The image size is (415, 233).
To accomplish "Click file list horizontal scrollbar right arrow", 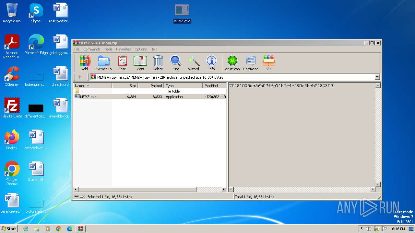I will tap(224, 189).
